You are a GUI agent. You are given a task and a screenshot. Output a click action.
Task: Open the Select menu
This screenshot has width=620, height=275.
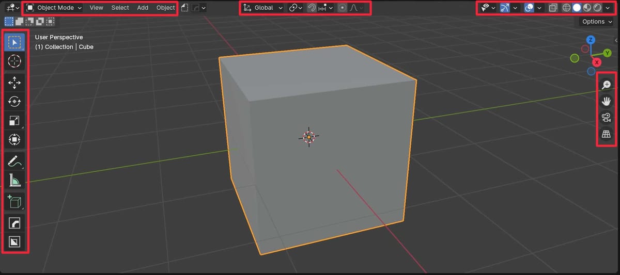120,8
